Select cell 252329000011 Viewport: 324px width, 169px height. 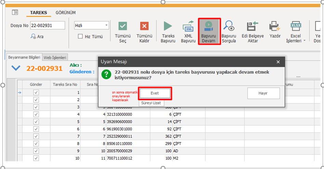128,136
